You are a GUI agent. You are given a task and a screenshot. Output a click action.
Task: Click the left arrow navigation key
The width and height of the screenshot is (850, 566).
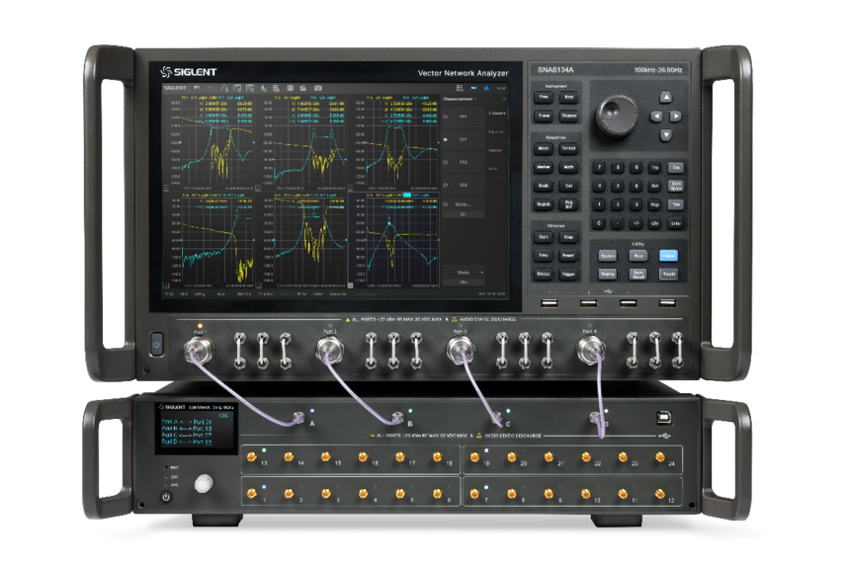[656, 116]
